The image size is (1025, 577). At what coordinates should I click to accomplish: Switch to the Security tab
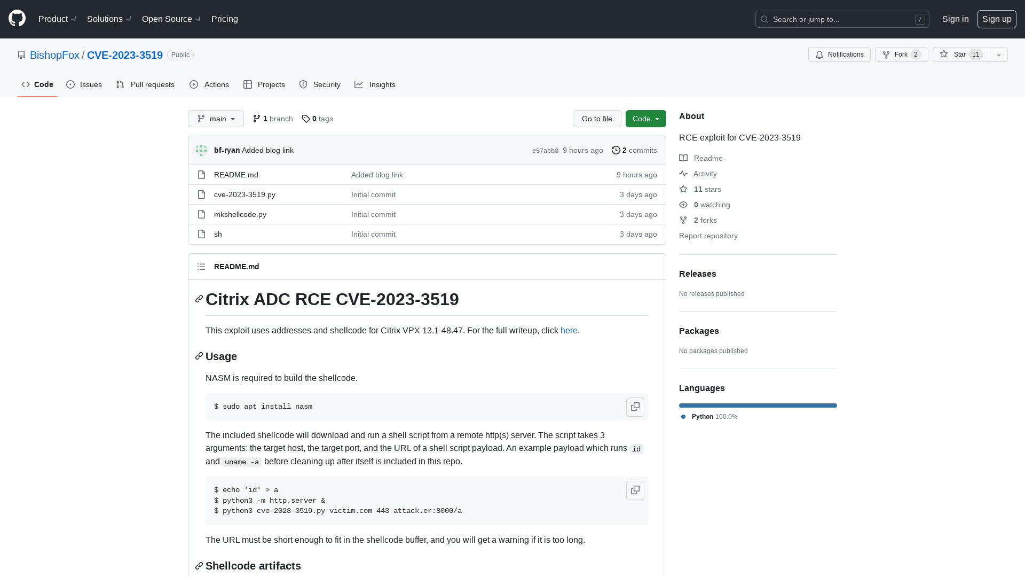point(320,84)
